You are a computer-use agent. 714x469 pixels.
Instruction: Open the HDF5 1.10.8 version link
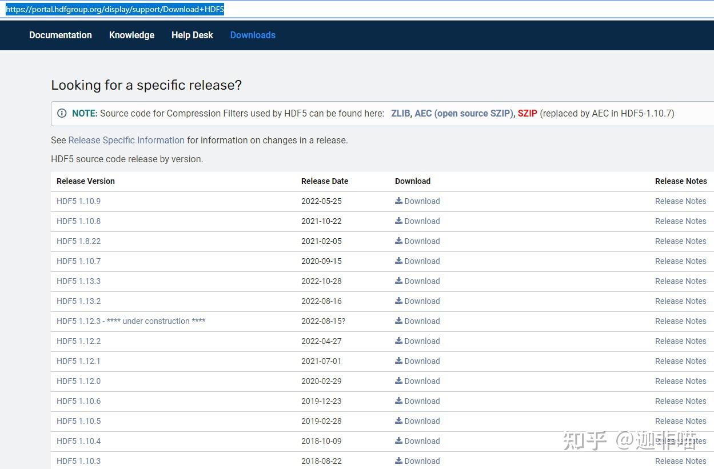click(x=78, y=221)
